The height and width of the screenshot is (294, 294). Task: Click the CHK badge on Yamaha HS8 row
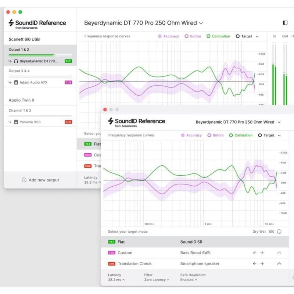click(x=68, y=122)
